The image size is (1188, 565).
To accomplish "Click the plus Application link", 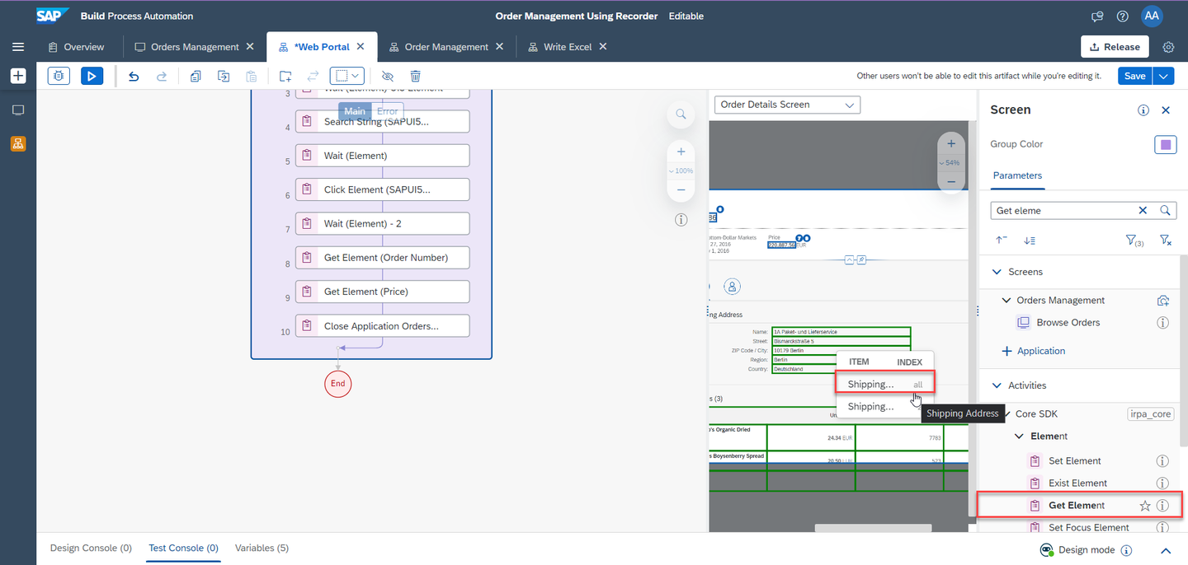I will 1033,351.
